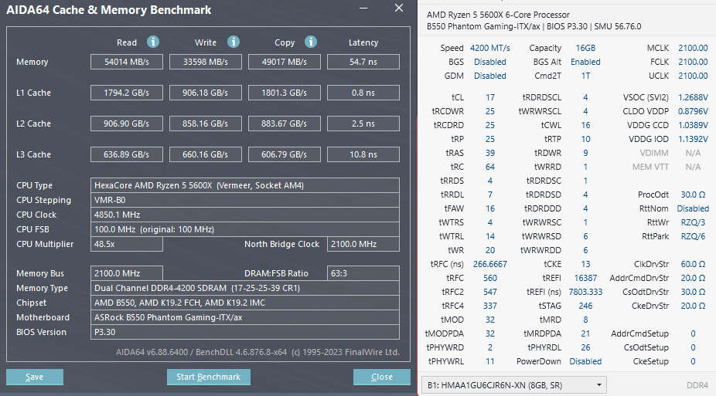716x396 pixels.
Task: Click CPU Clock value 4850.1 MHz
Action: click(245, 215)
